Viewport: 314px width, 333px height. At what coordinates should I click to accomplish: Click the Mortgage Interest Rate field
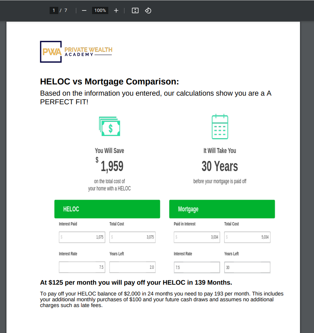197,267
